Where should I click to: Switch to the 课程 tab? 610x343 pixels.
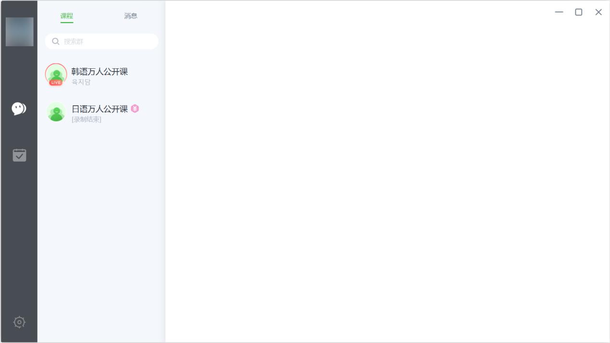[67, 16]
